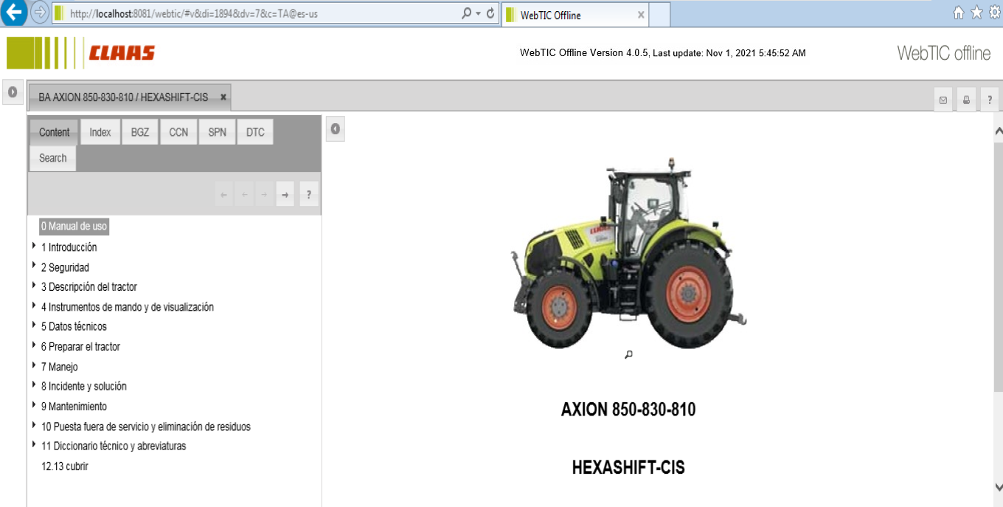
Task: Open the Favorites star icon
Action: pyautogui.click(x=976, y=13)
